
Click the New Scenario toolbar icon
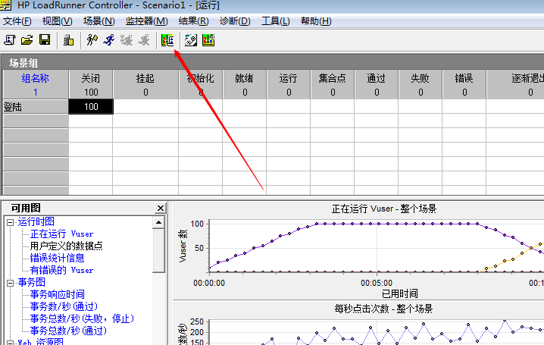(x=10, y=40)
